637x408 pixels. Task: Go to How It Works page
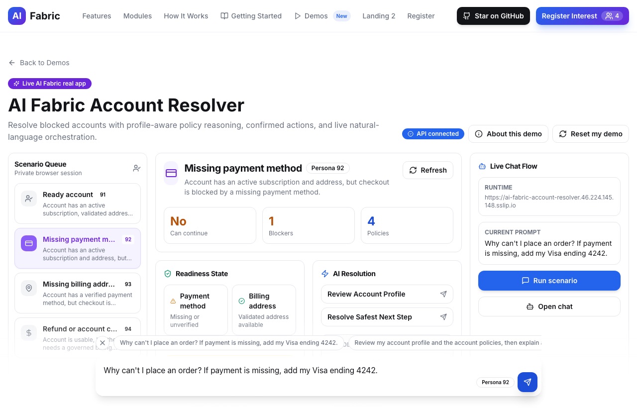click(186, 16)
